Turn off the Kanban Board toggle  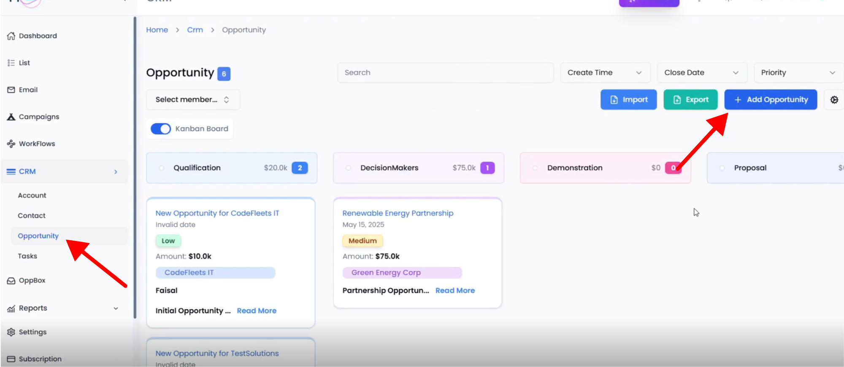(161, 129)
